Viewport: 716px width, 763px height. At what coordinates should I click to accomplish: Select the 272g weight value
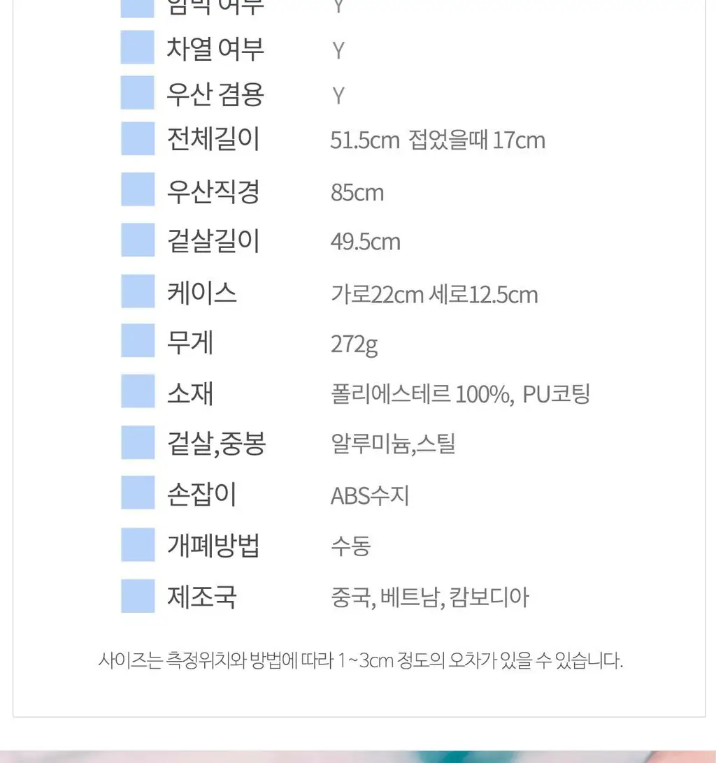tap(354, 344)
